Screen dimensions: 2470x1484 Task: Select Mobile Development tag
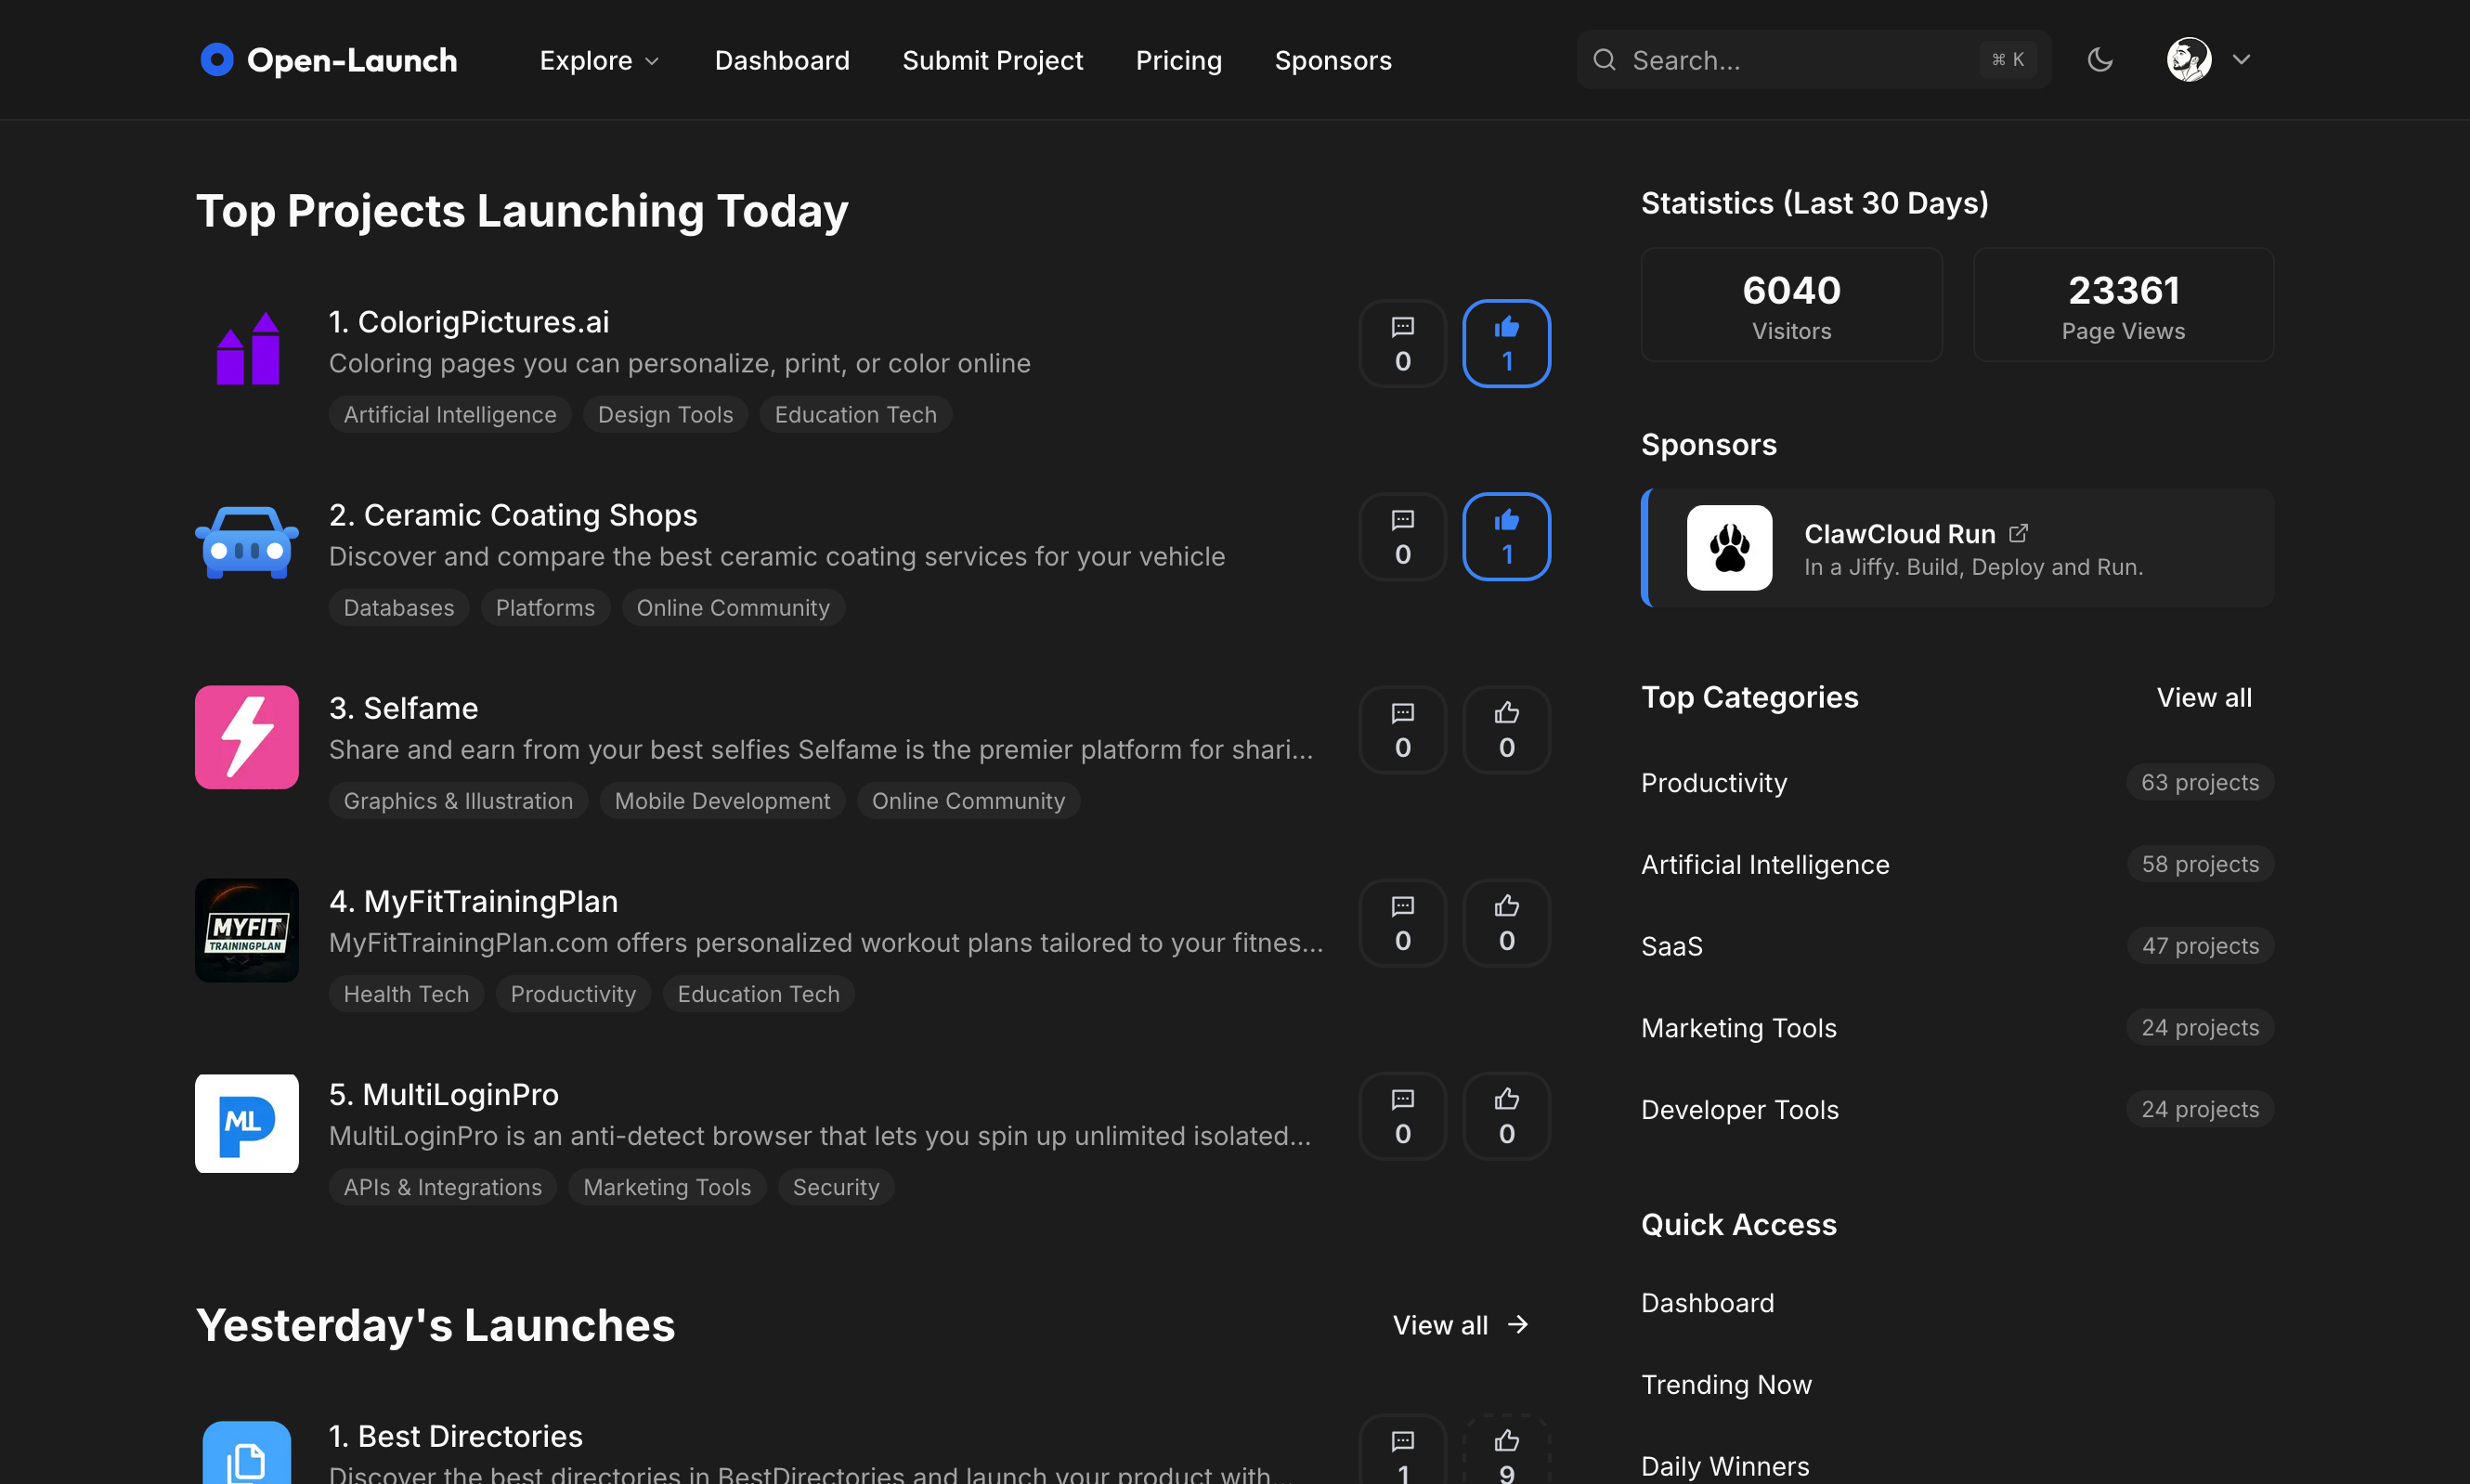[721, 800]
